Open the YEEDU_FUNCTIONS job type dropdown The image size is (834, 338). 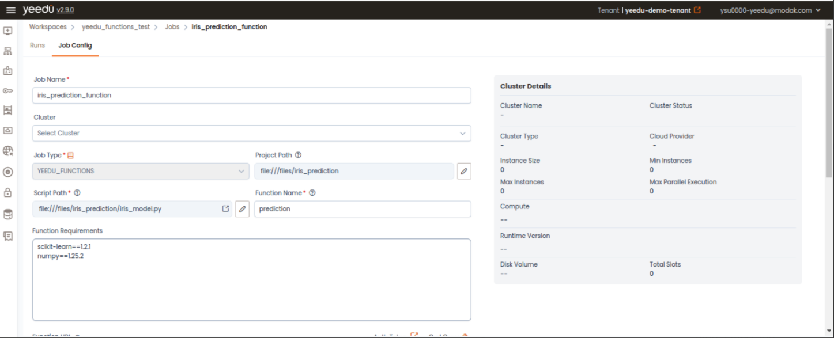pos(141,171)
